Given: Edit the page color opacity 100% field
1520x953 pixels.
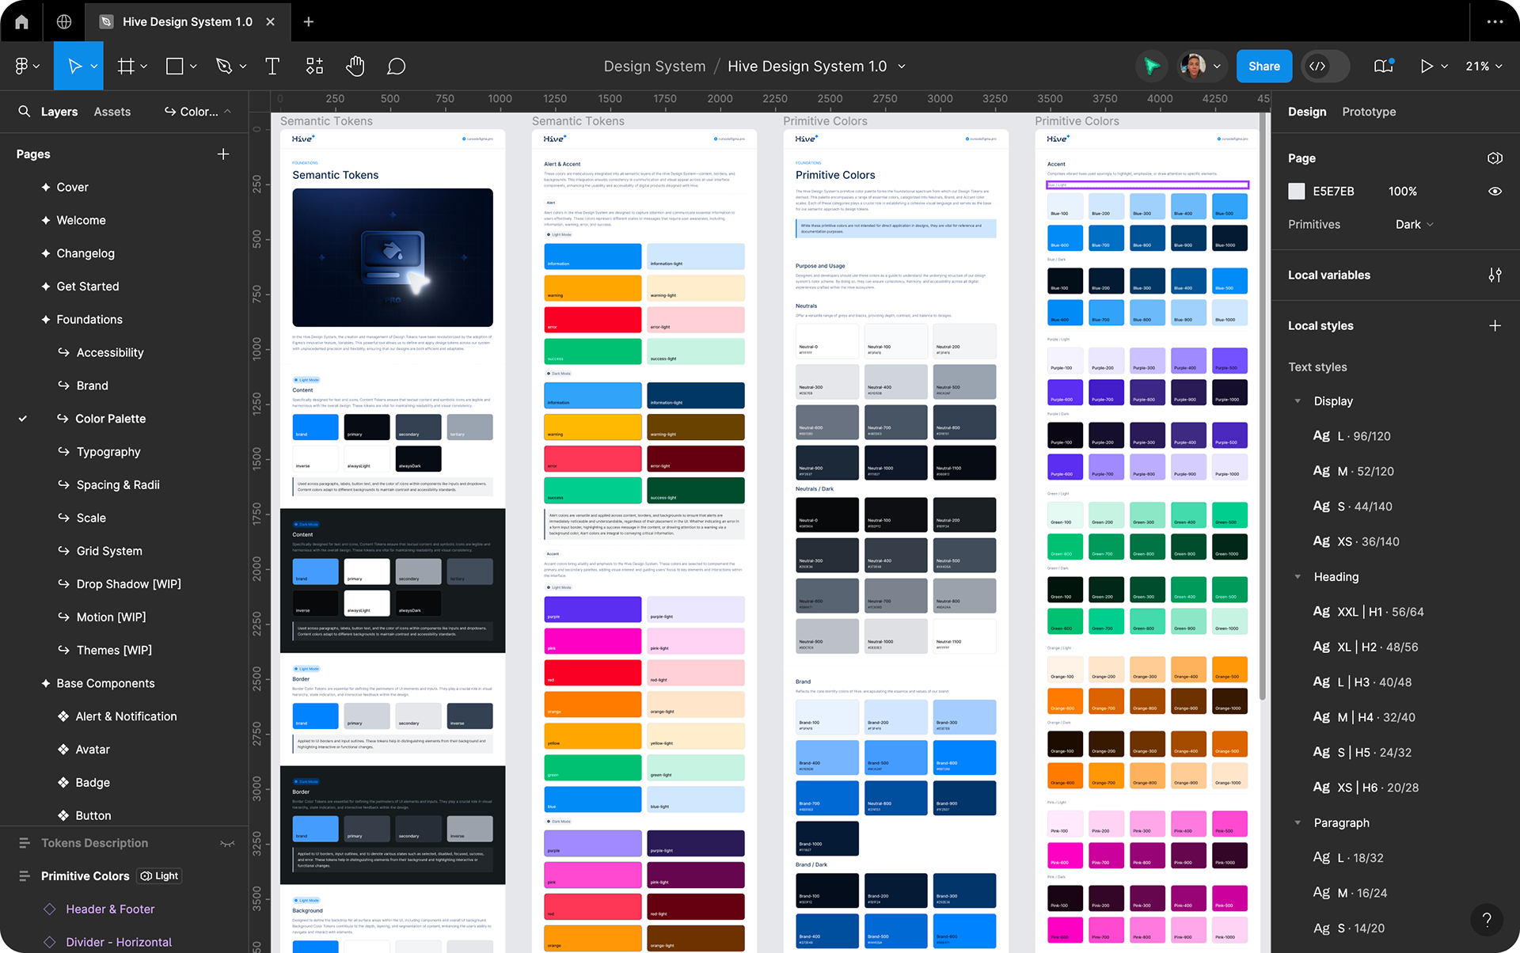Looking at the screenshot, I should [1402, 192].
